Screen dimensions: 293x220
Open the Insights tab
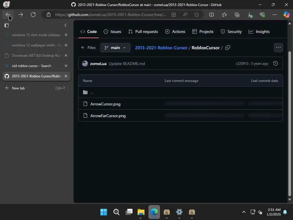click(259, 32)
